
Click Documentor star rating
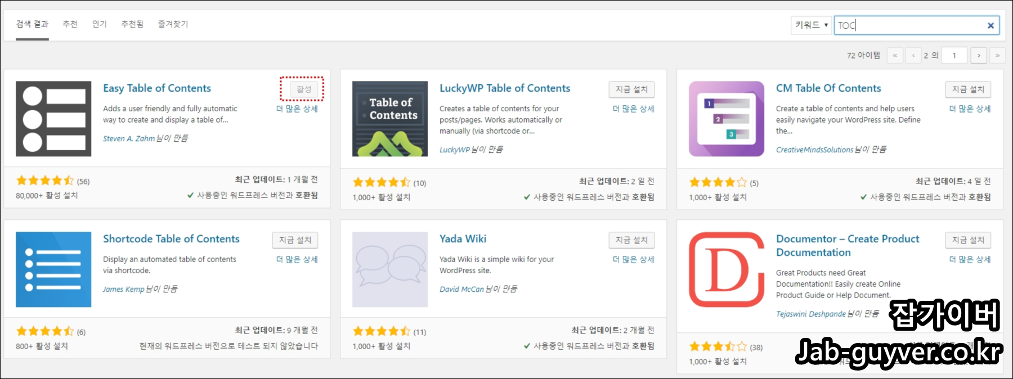[x=718, y=346]
